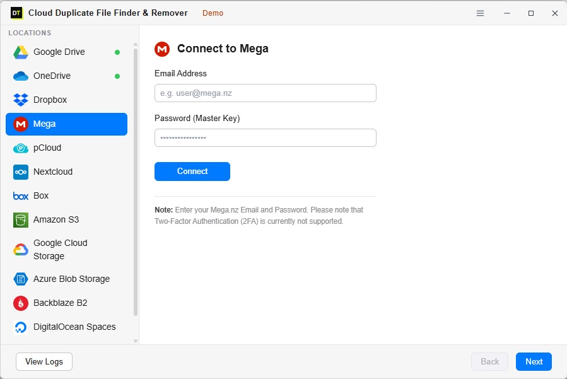Click the Demo label in title bar
The height and width of the screenshot is (379, 567).
(x=213, y=13)
